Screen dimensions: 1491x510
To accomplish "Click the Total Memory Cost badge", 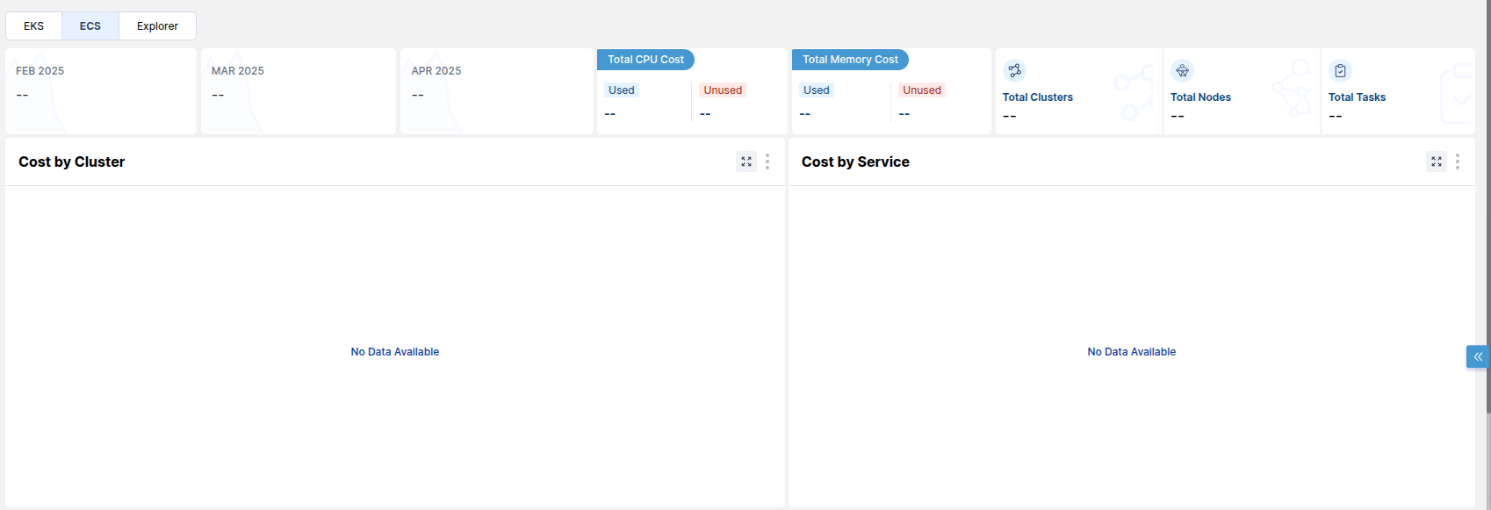I will [850, 60].
